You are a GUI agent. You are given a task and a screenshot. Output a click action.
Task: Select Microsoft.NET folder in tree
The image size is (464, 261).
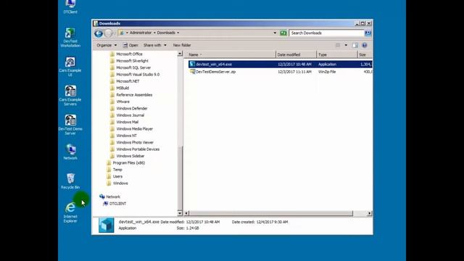tap(128, 81)
